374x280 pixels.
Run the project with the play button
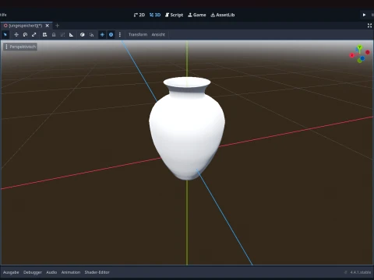coord(364,15)
